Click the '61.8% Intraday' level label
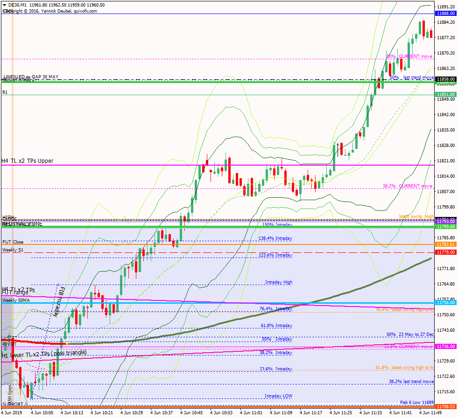Viewport: 458px width, 418px height. click(x=276, y=326)
